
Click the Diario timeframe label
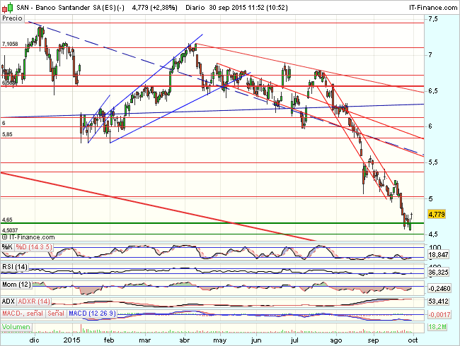(x=195, y=8)
